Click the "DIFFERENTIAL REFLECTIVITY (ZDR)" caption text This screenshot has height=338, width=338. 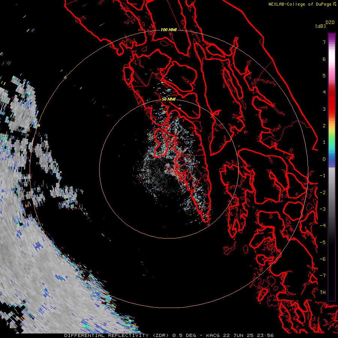117,335
